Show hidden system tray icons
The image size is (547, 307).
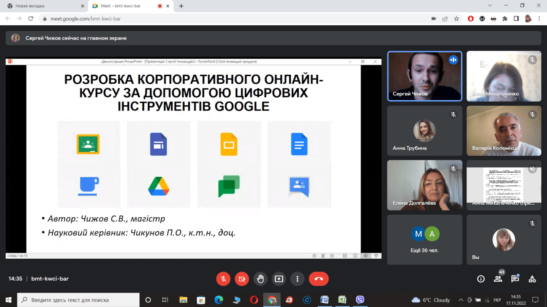pyautogui.click(x=461, y=300)
